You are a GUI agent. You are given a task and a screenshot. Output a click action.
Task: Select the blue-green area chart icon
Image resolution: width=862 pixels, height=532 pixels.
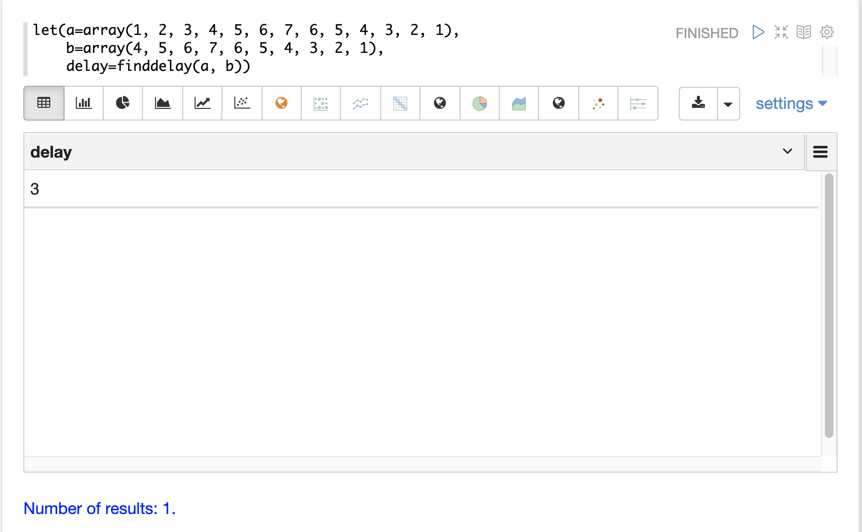tap(519, 103)
